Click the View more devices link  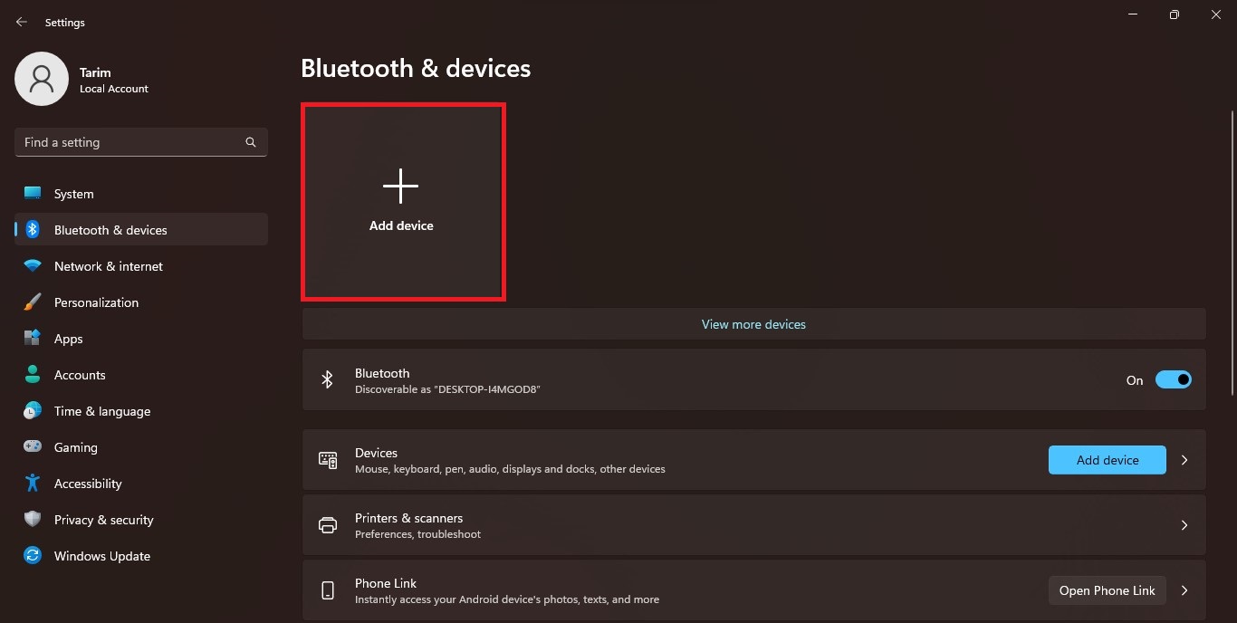click(x=753, y=323)
